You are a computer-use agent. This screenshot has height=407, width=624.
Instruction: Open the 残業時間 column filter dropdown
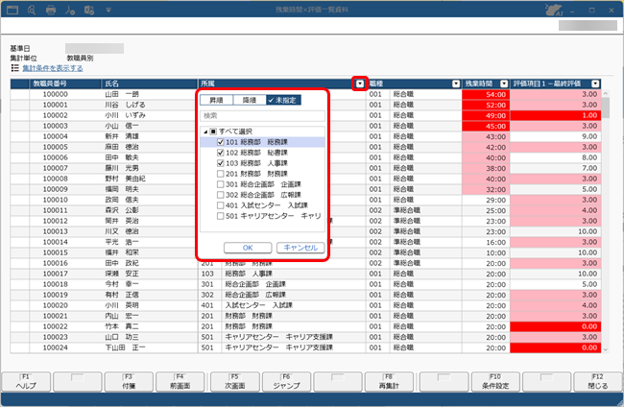(x=504, y=84)
